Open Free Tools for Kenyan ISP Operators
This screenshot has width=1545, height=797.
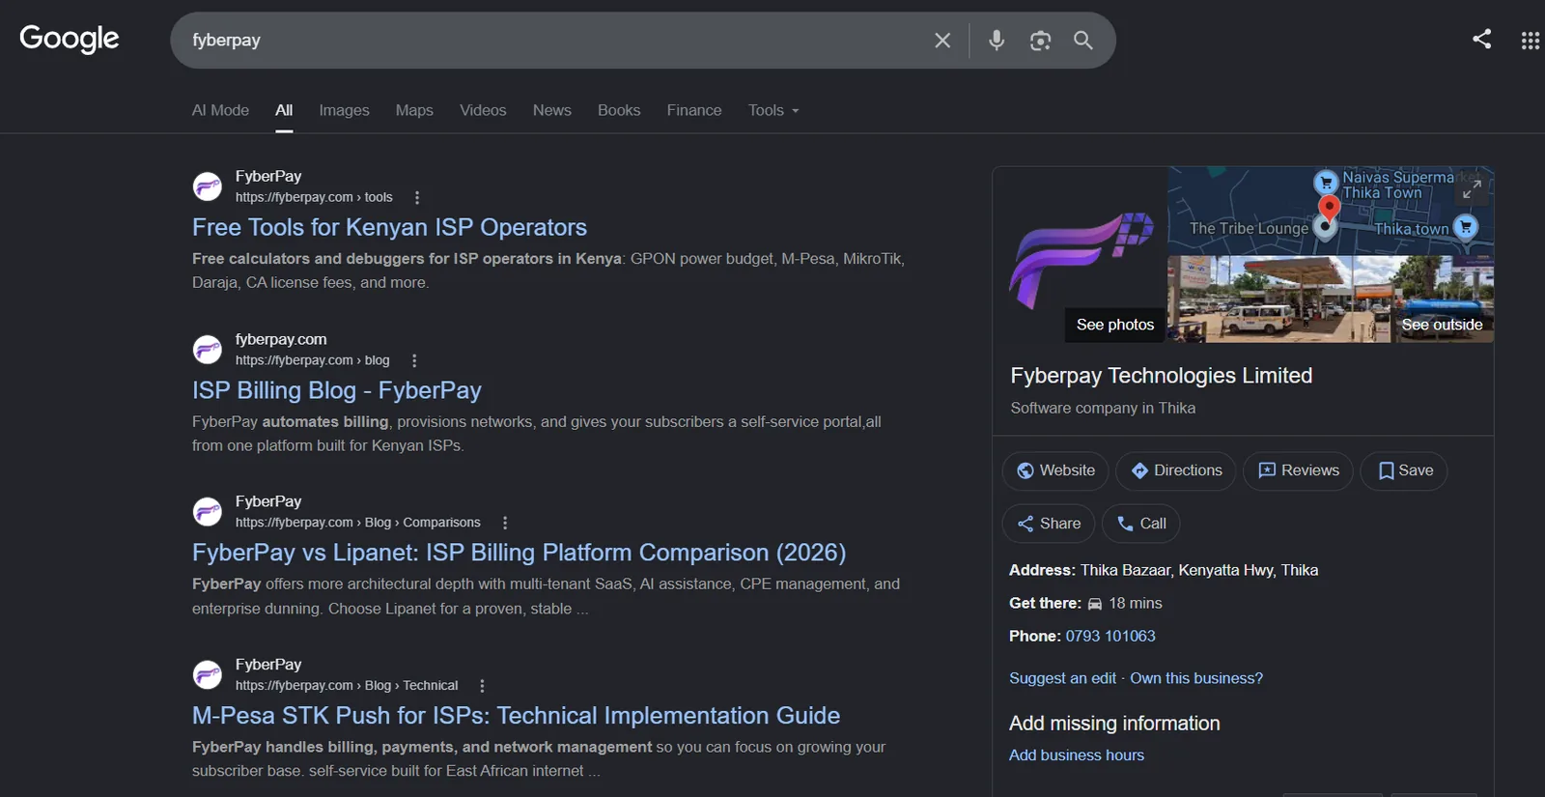pyautogui.click(x=389, y=227)
